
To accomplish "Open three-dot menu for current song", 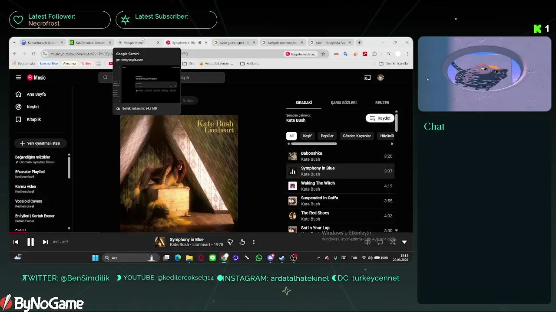I will (254, 242).
